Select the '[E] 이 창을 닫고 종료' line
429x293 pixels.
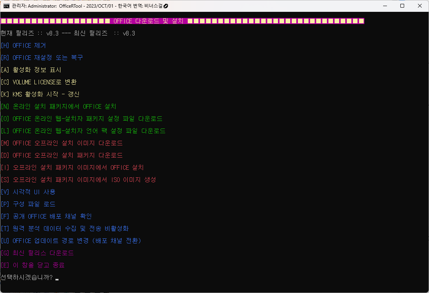click(32, 265)
